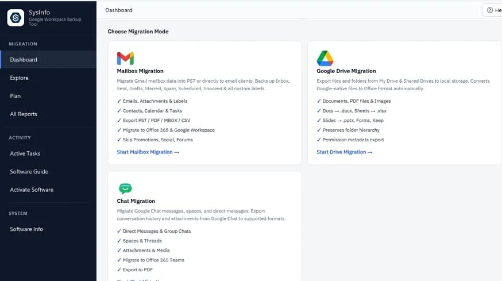502x281 pixels.
Task: Click the ACTIVITY section label
Action: (20, 138)
